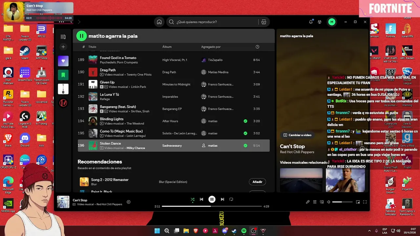Add Song 2 - 2012 Remaster via Añadir
The image size is (420, 236).
(257, 182)
